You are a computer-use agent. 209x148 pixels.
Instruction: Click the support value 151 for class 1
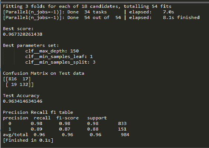coord(122,129)
